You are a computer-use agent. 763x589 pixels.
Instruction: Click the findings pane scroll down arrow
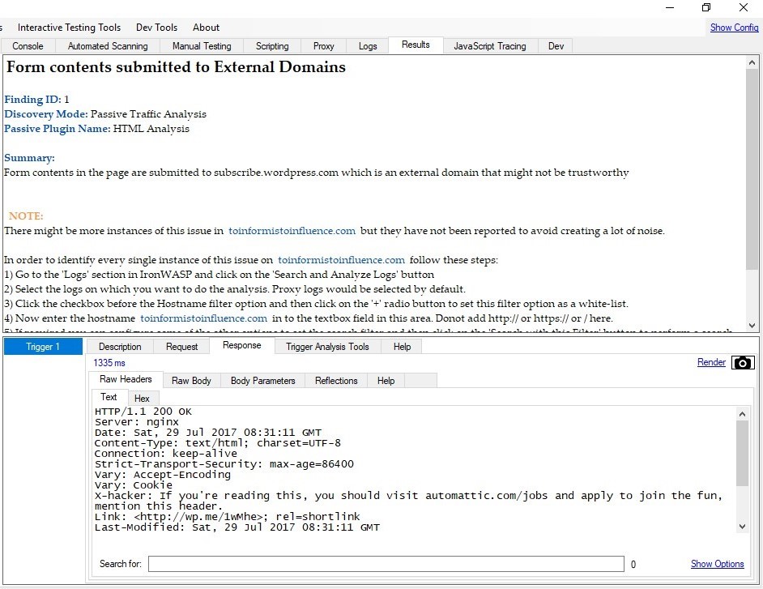coord(752,326)
